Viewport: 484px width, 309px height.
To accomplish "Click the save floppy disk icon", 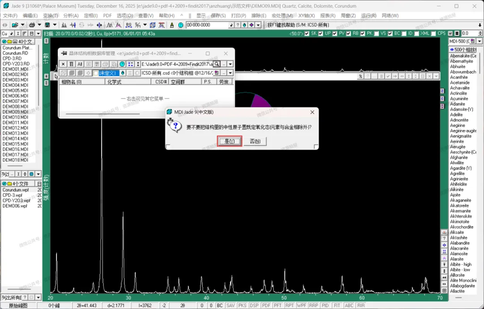I will click(47, 25).
